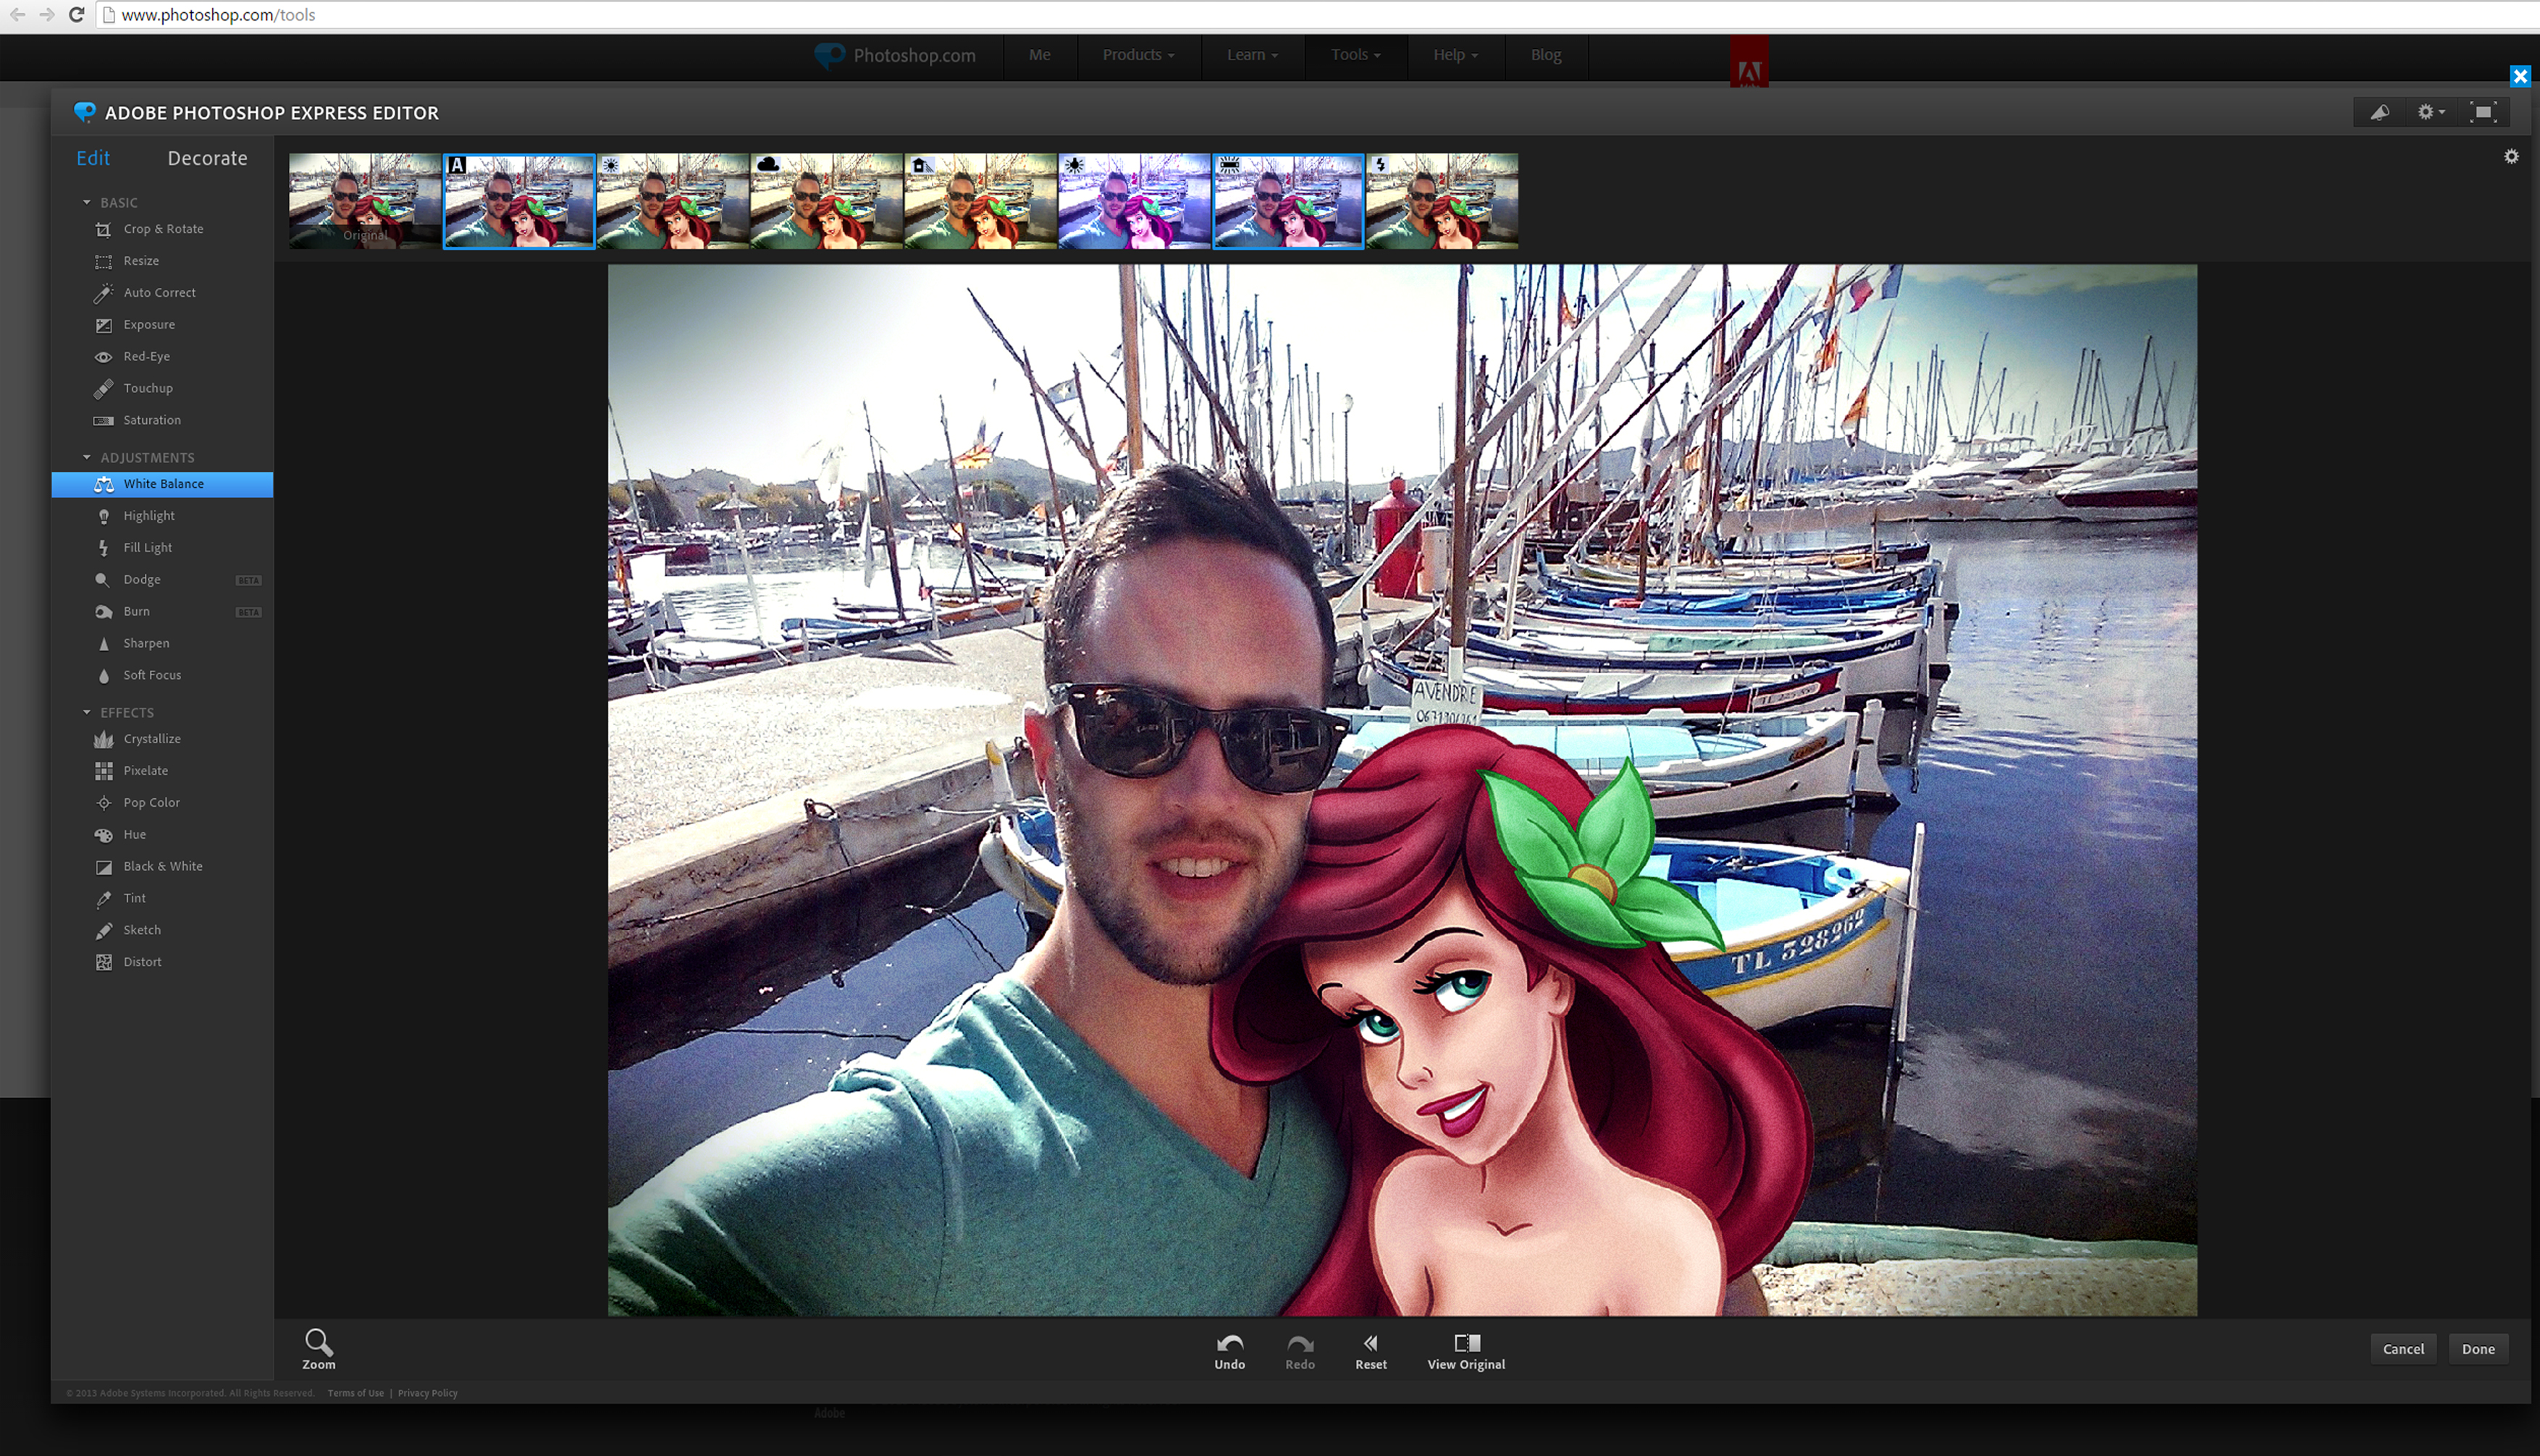The height and width of the screenshot is (1456, 2540).
Task: Go back in browser history
Action: pos(17,15)
